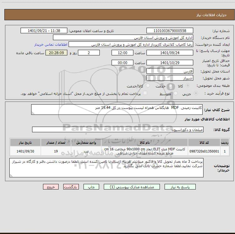Viewport: 235px width, 234px height.
Task: Click the نام کالا column header
Action: point(145,143)
